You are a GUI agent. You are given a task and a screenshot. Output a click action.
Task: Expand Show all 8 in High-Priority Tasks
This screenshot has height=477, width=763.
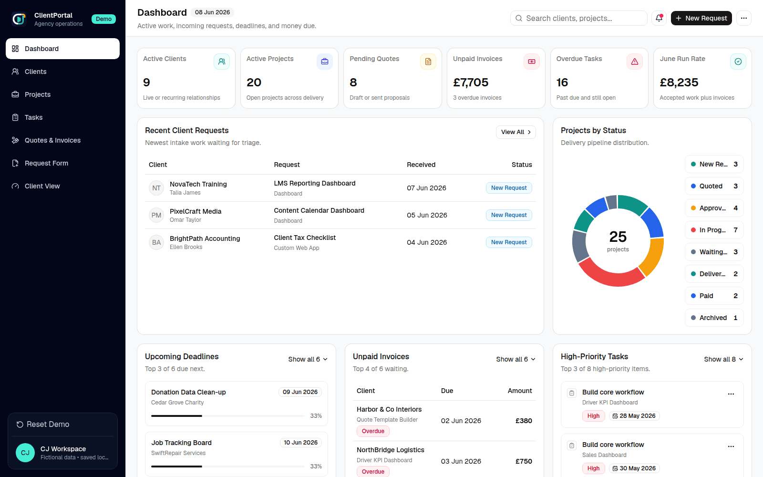[723, 359]
